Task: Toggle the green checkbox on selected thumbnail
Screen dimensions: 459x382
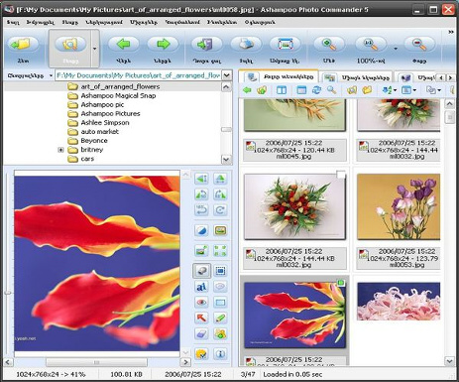Action: 341,283
